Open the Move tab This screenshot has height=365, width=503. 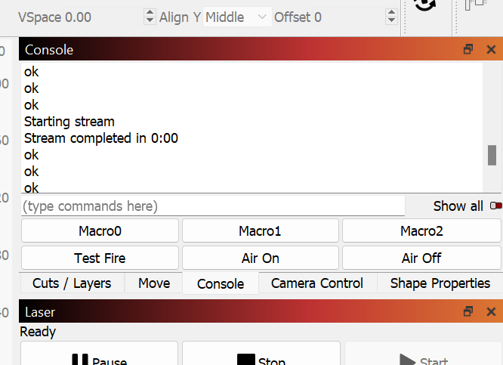[x=154, y=283]
